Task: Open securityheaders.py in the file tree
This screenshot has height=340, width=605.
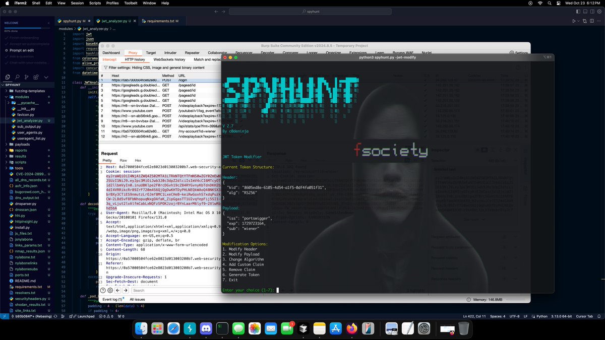Action: [30, 298]
